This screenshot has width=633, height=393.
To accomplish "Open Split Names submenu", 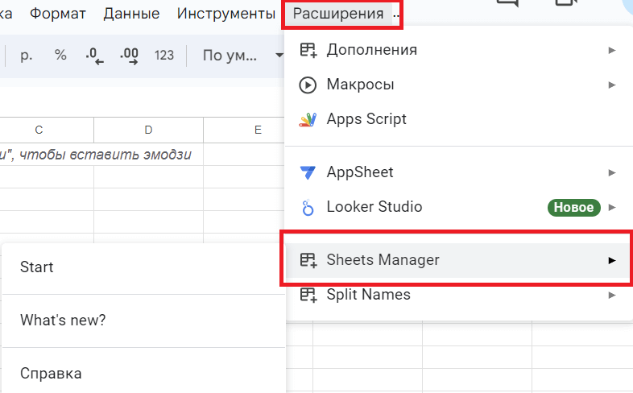I will (x=458, y=295).
